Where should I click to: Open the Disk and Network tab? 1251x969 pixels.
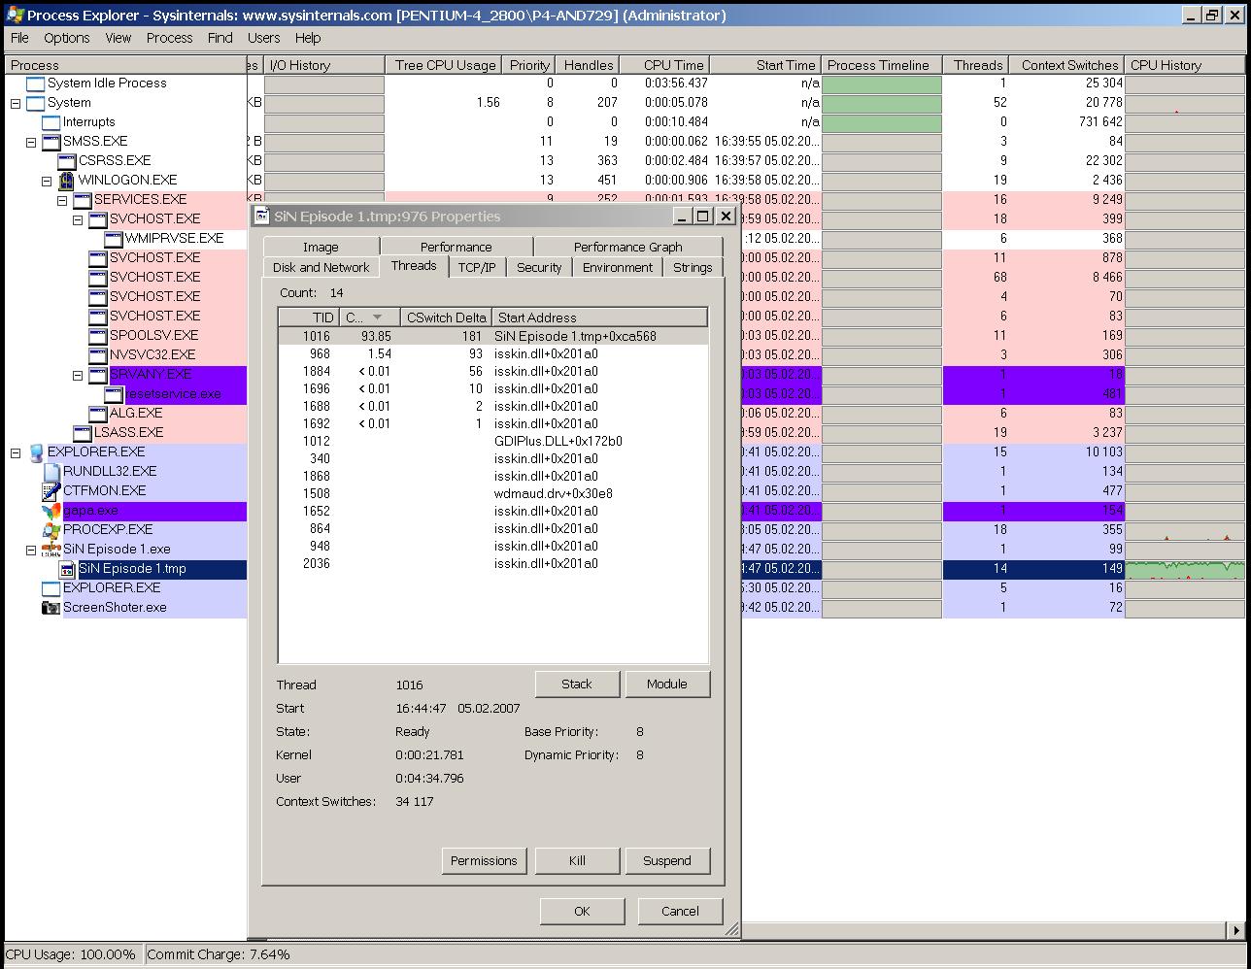coord(321,267)
